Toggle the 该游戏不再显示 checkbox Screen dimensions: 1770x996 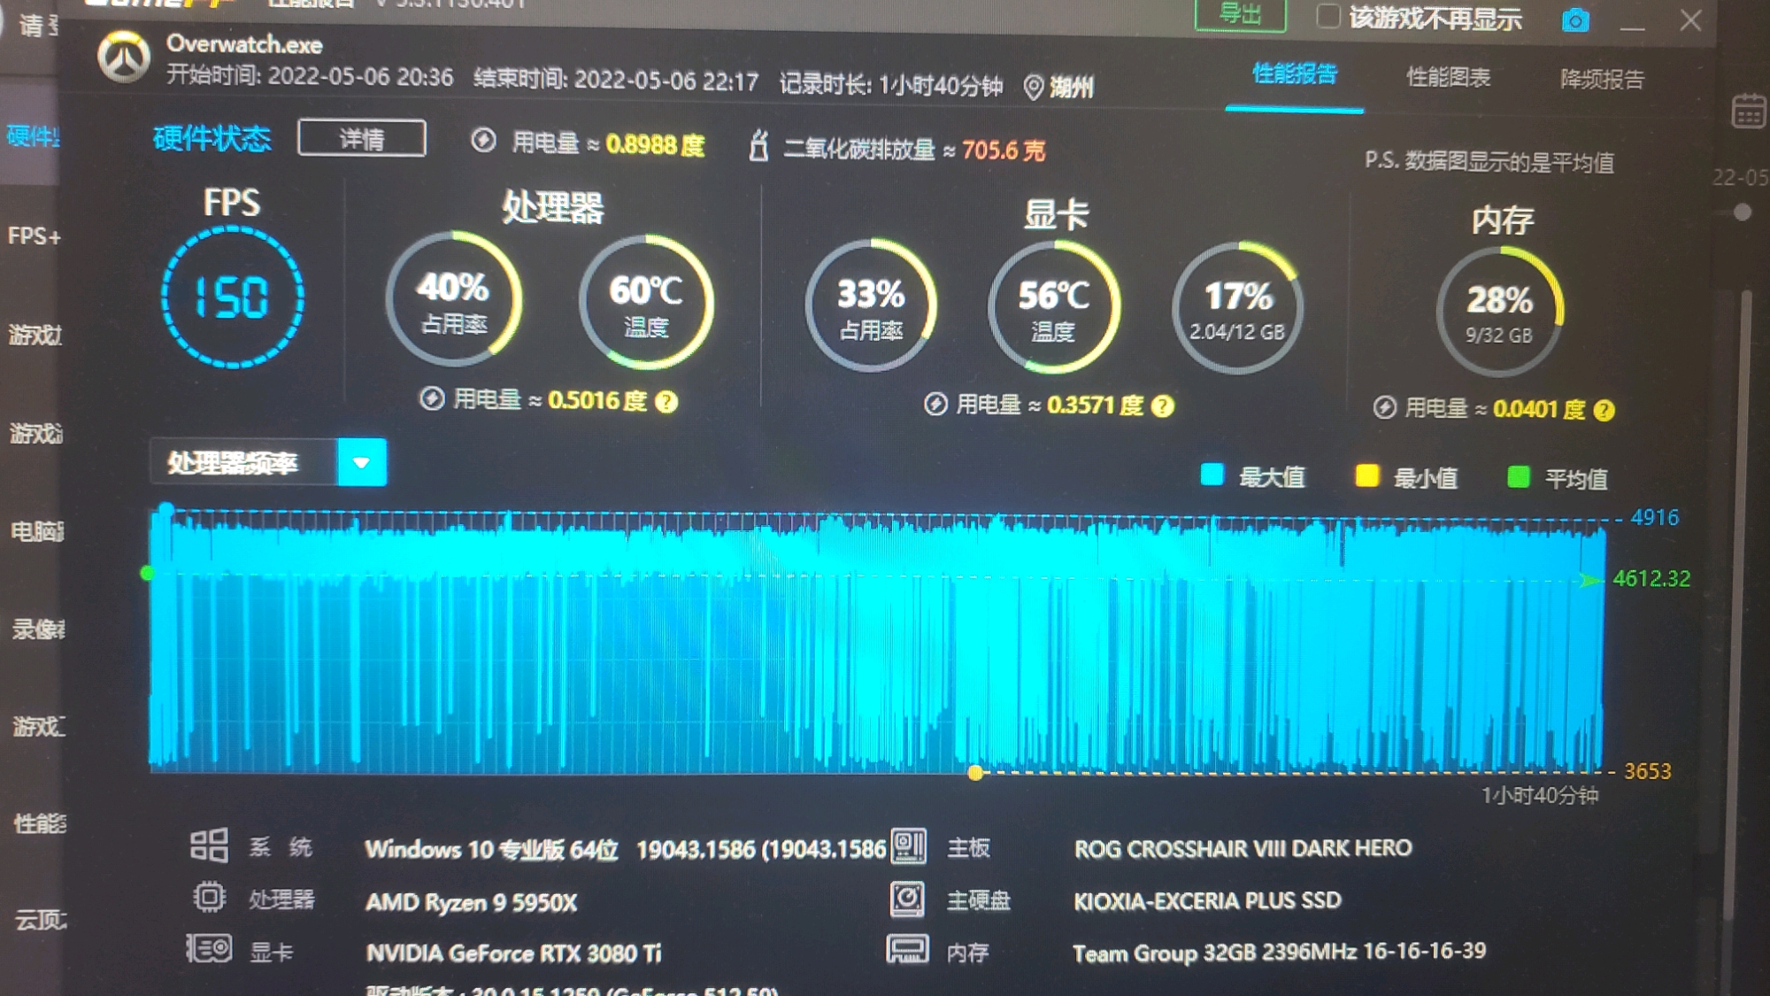tap(1327, 16)
